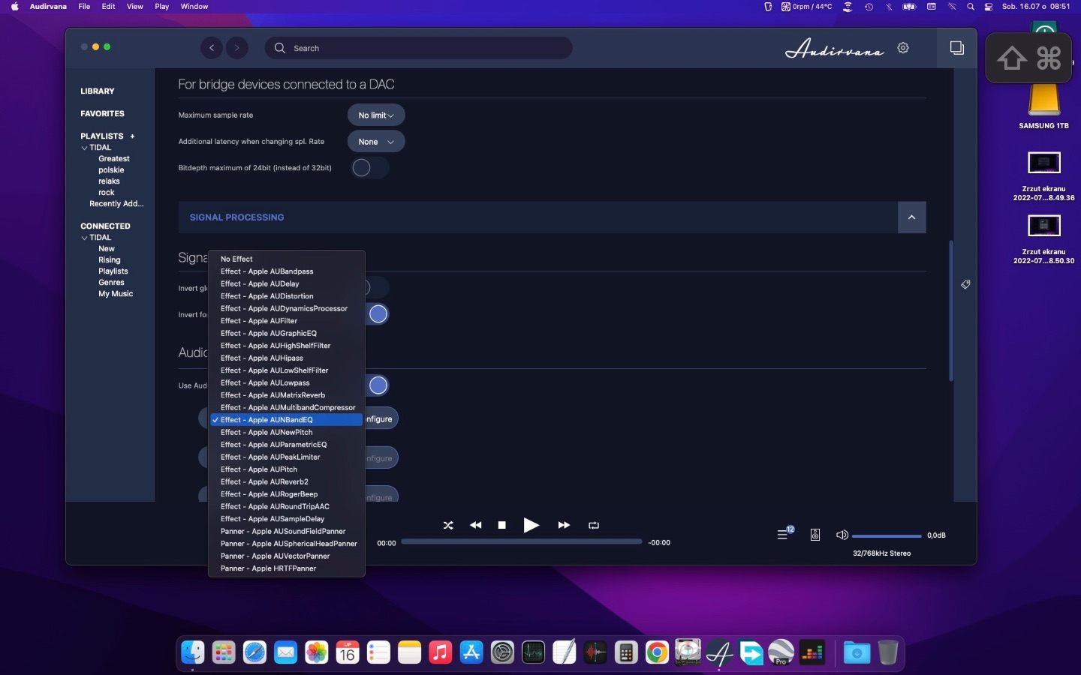This screenshot has width=1081, height=675.
Task: Open the Music app in Dock
Action: [x=441, y=652]
